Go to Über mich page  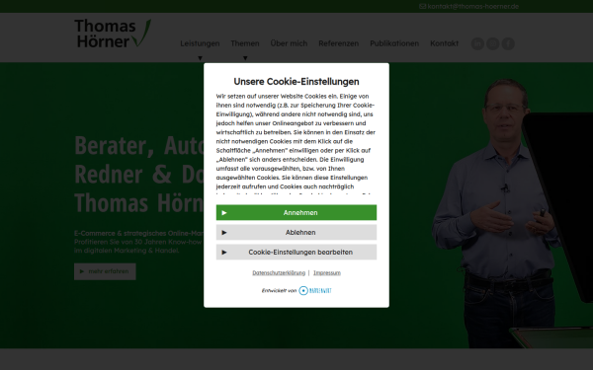289,43
